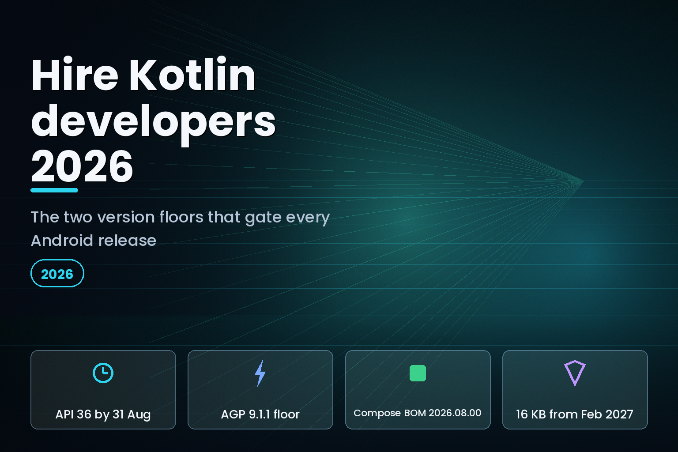This screenshot has width=678, height=452.
Task: Select the 2026 pill badge
Action: click(57, 273)
